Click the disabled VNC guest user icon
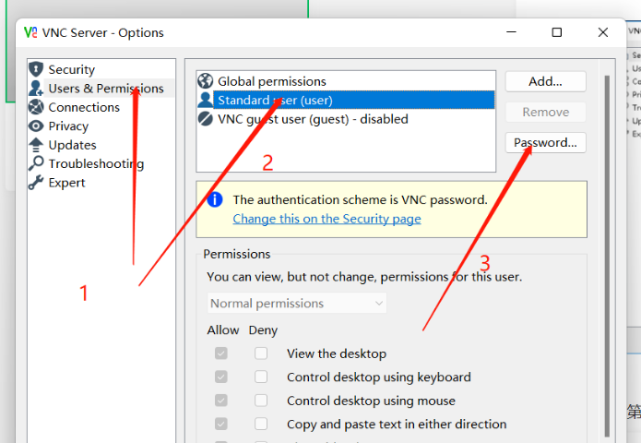 tap(206, 119)
